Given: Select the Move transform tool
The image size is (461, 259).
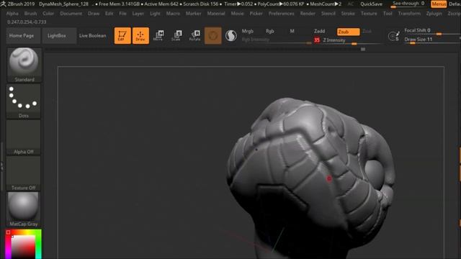Looking at the screenshot, I should (x=158, y=35).
